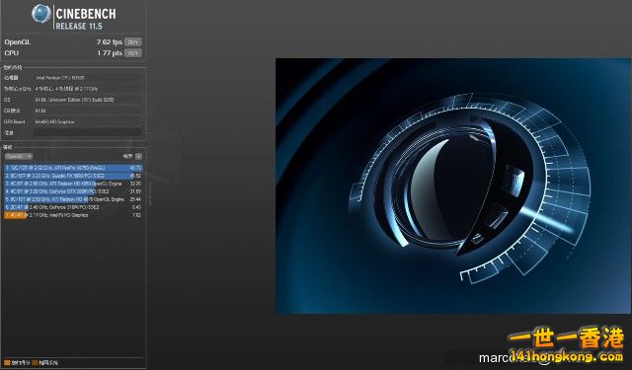The image size is (632, 370).
Task: Select ranking row 3 ATI Radeon HD 4850
Action: point(73,184)
